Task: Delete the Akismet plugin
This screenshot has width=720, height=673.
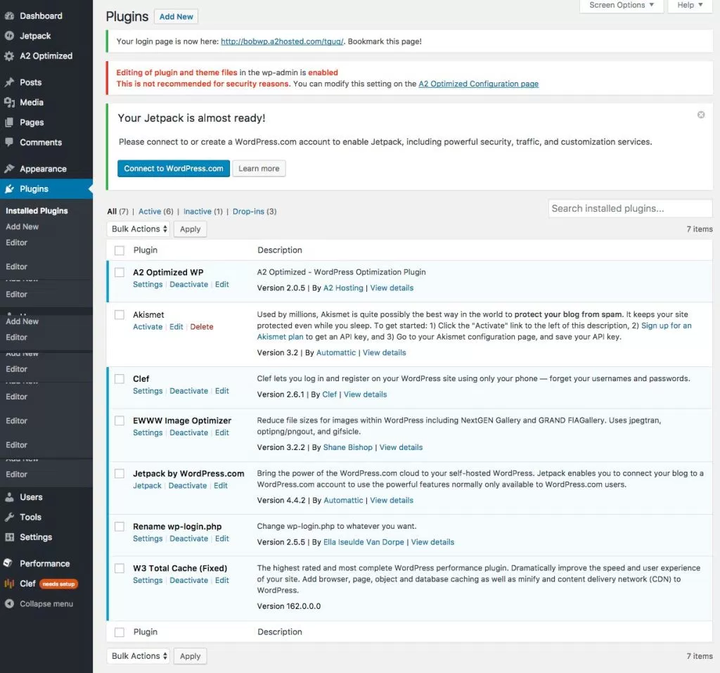Action: [202, 326]
